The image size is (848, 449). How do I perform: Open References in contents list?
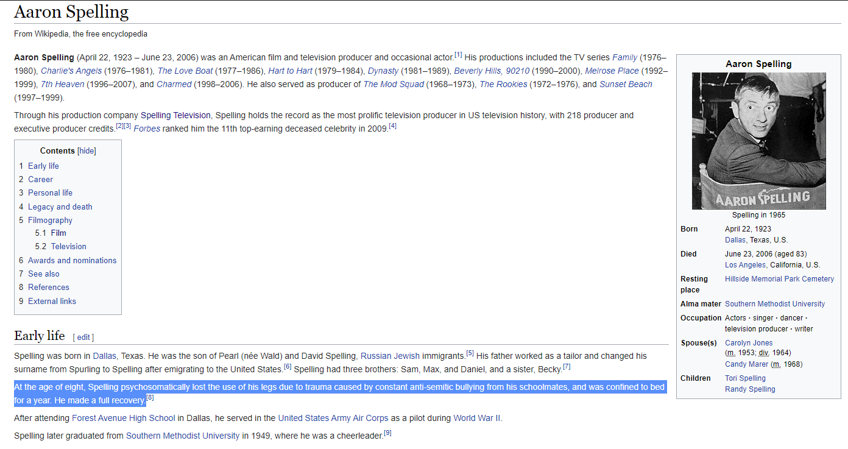coord(49,287)
